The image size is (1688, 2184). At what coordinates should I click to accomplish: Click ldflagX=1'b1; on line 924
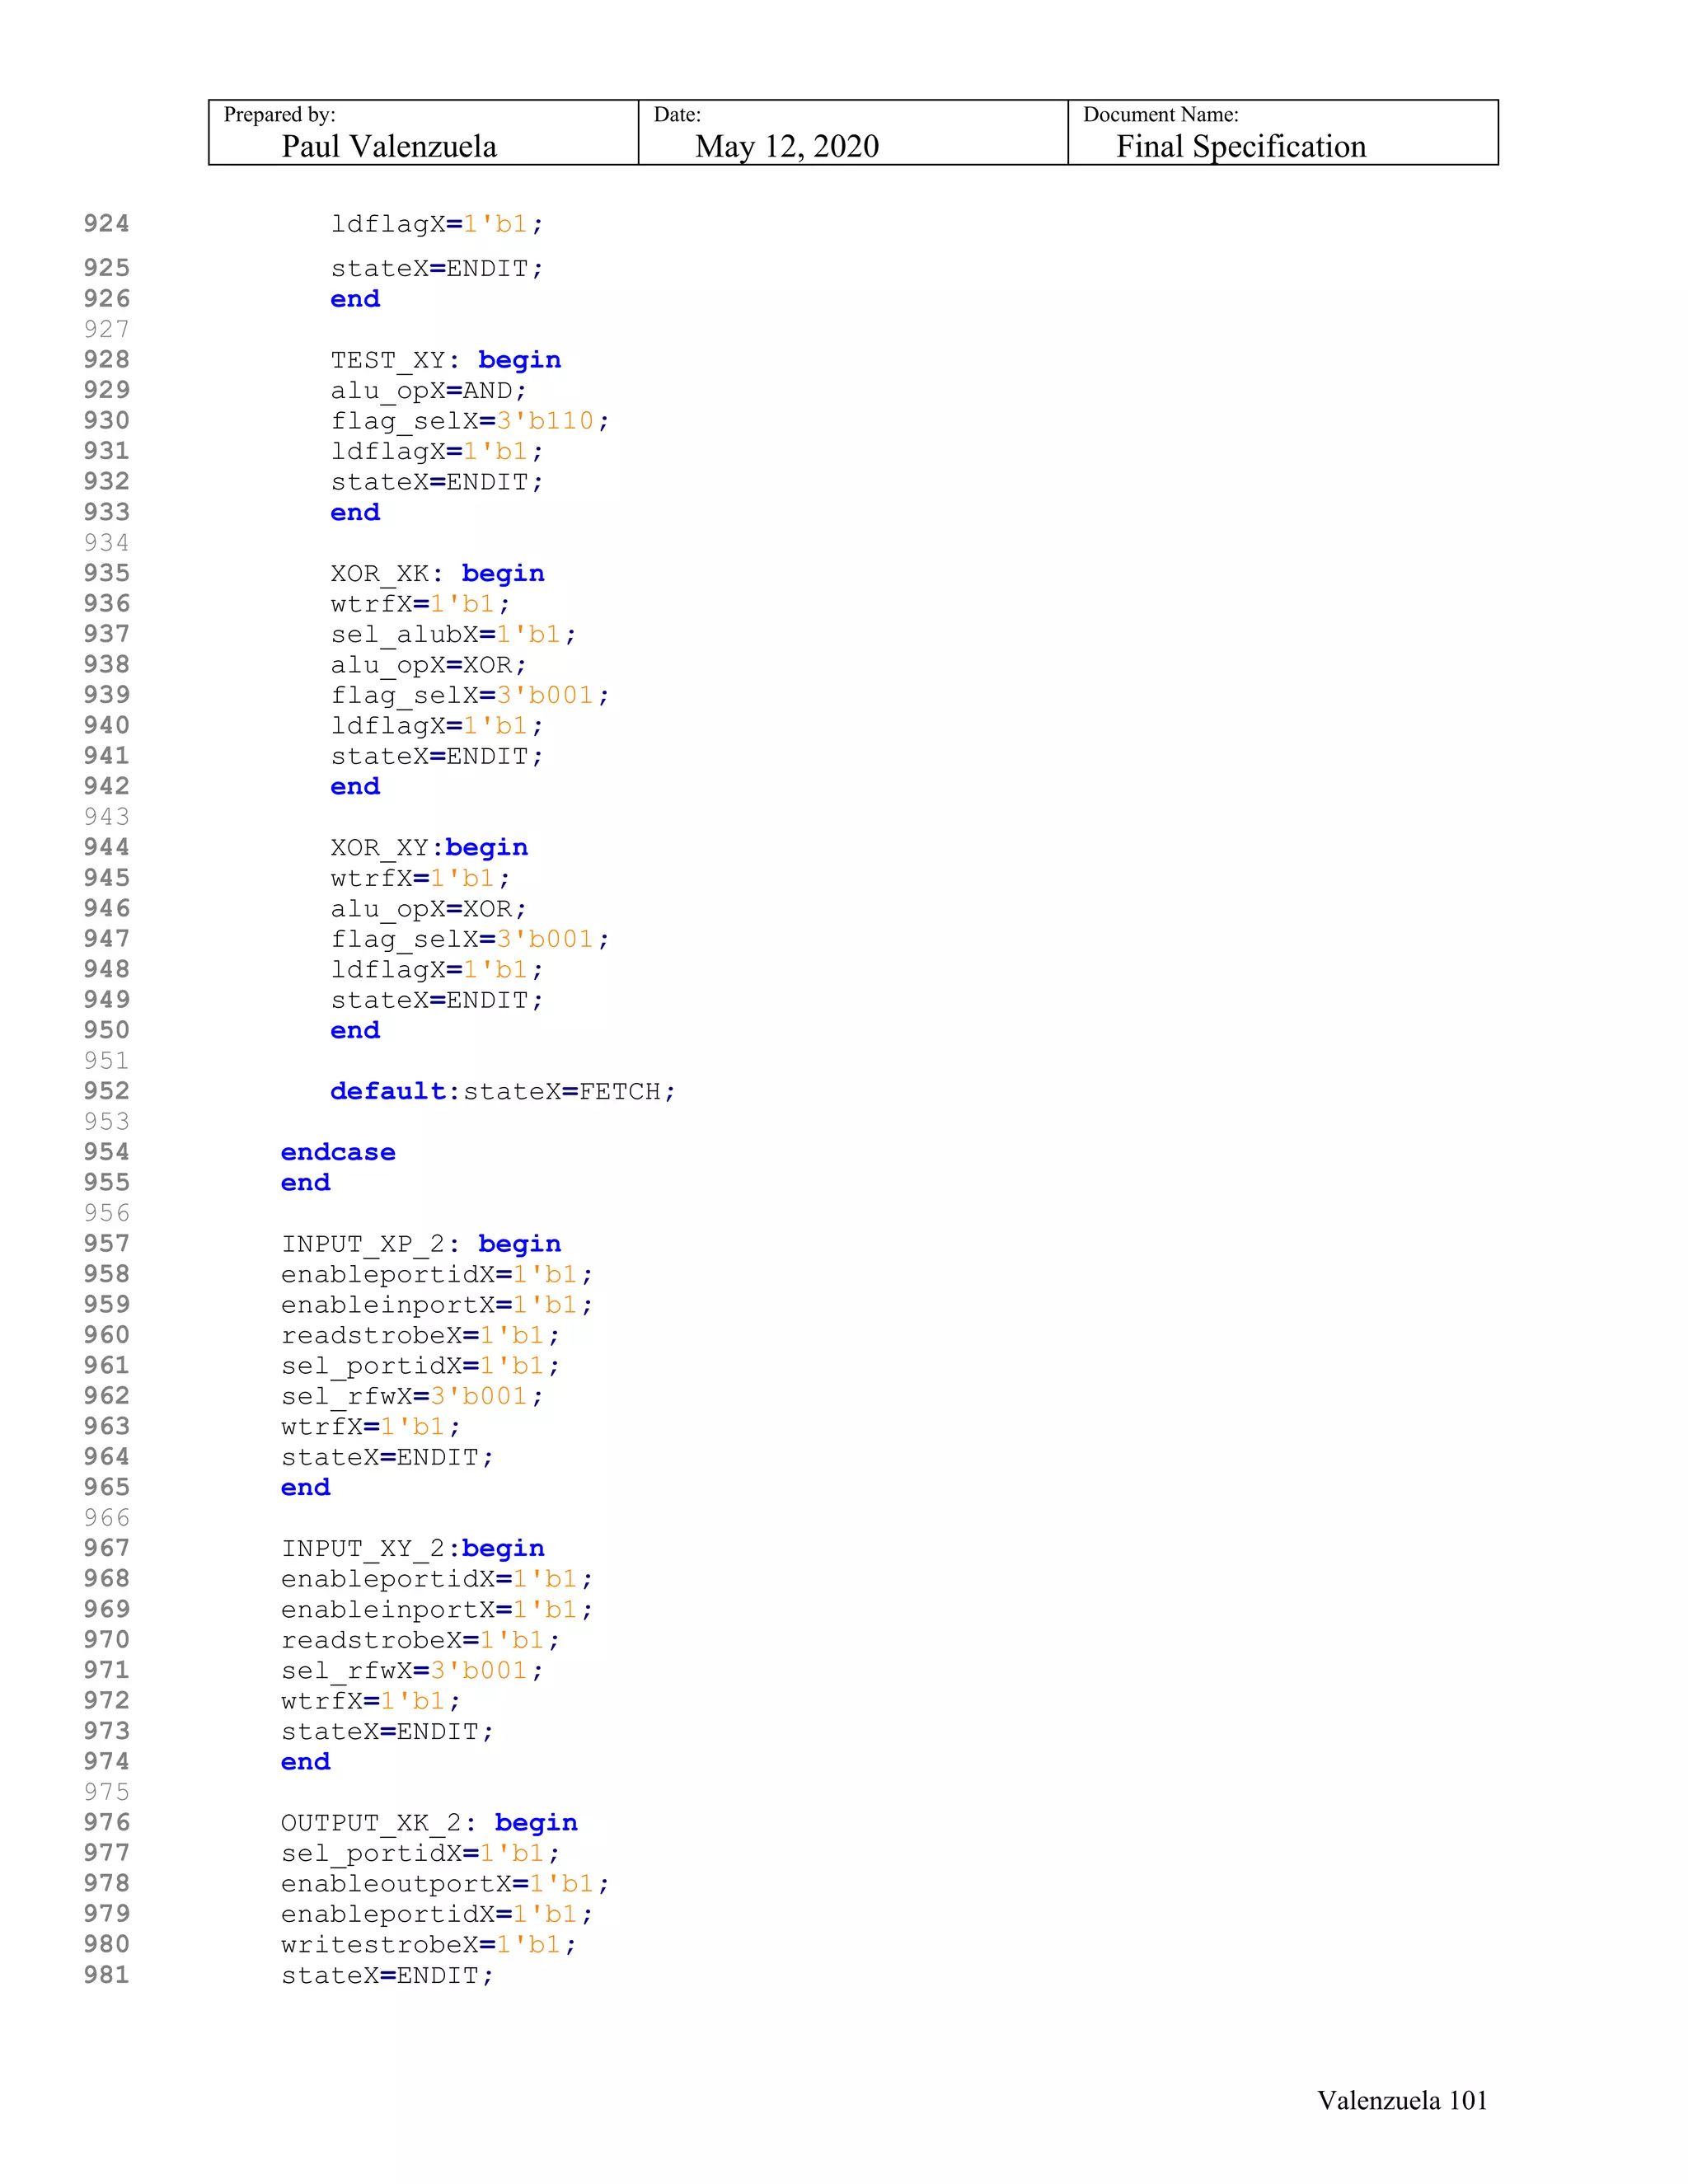click(437, 224)
